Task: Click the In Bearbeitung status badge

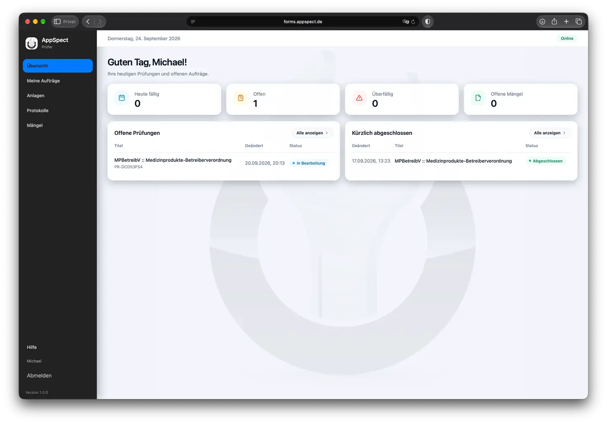Action: (x=309, y=163)
